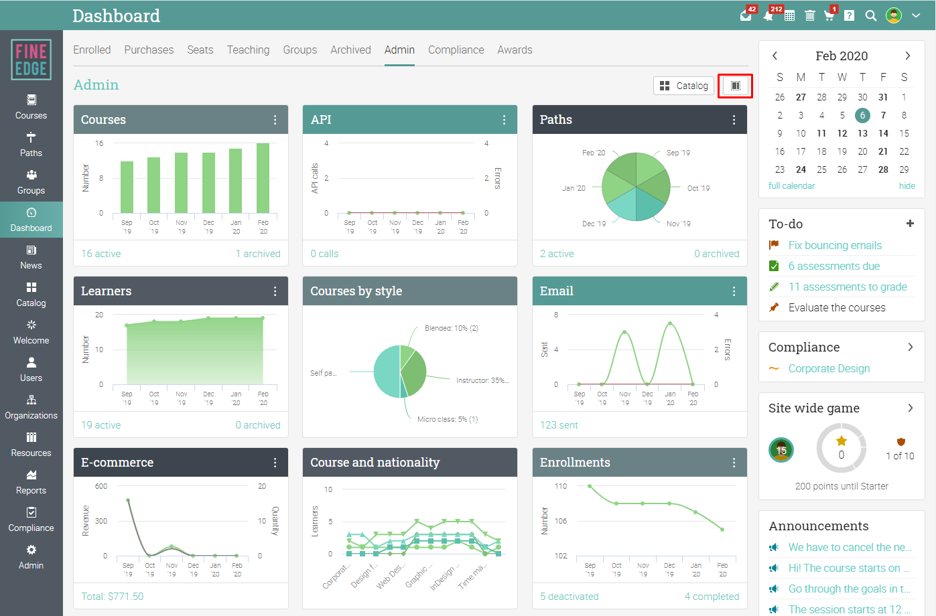Expand the Compliance panel arrow

[910, 347]
